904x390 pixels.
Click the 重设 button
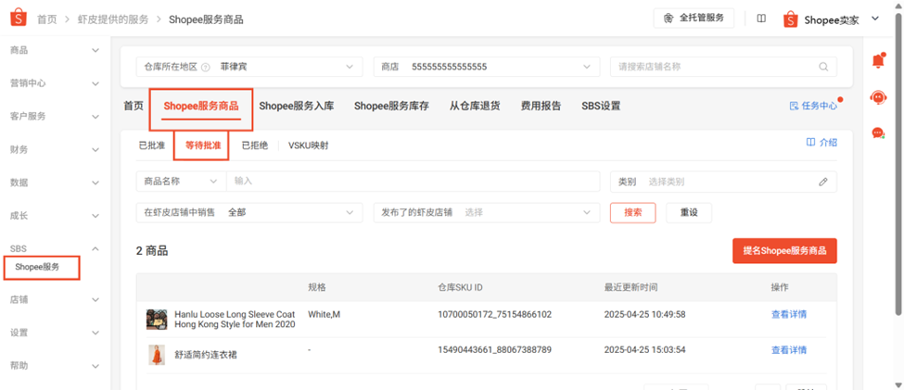point(689,212)
